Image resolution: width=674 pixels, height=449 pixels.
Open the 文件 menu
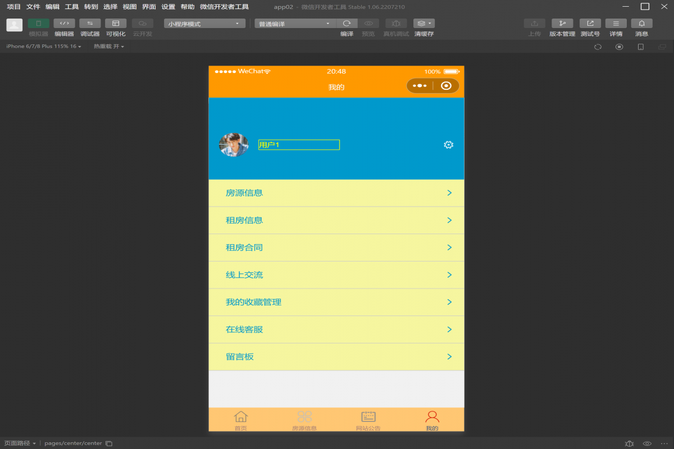(33, 7)
